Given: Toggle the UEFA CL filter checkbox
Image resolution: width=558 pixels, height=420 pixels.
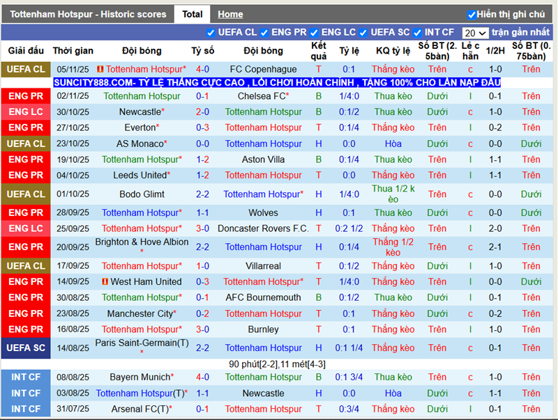Looking at the screenshot, I should point(211,33).
